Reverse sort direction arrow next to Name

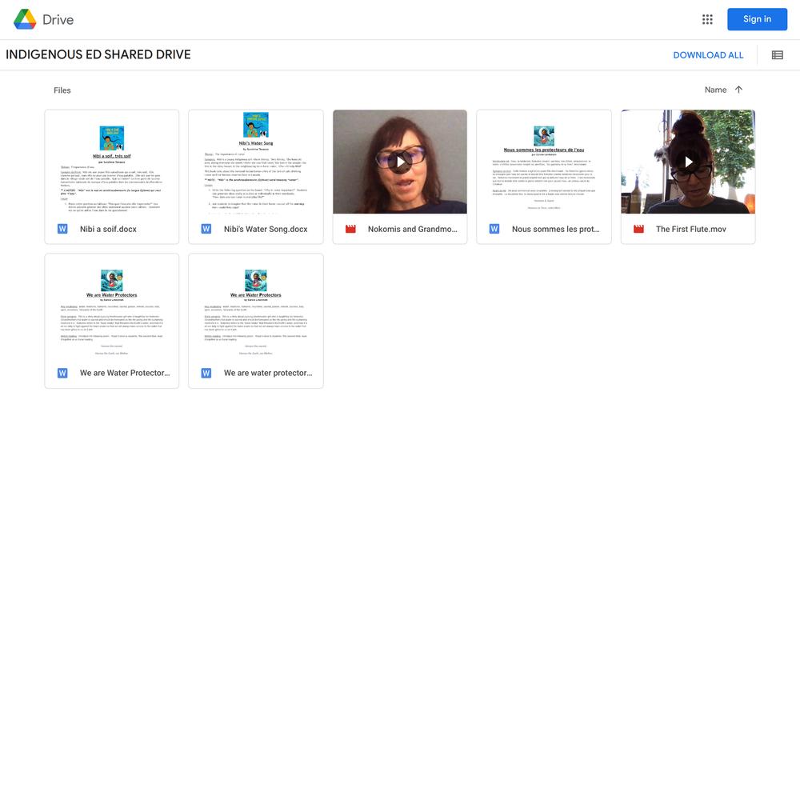point(738,90)
